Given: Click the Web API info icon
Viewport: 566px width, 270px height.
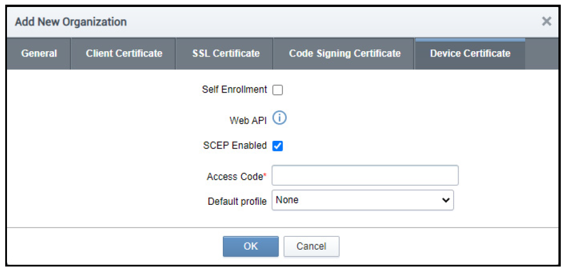Looking at the screenshot, I should point(280,119).
